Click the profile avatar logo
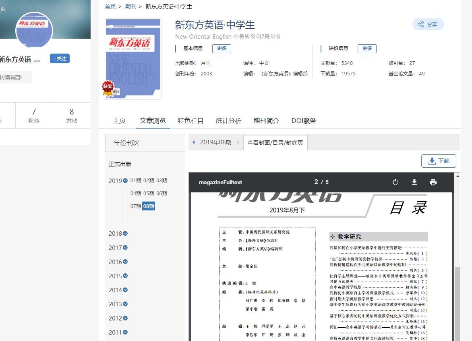 (x=34, y=30)
